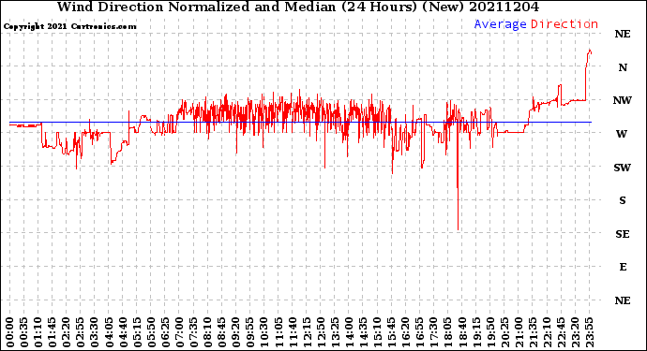Click the 07:35 time axis label
This screenshot has width=647, height=351.
[193, 332]
